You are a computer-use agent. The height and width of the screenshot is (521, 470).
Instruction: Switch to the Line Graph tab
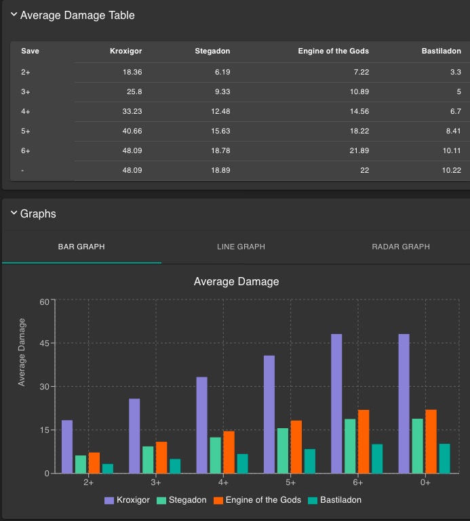pos(241,247)
